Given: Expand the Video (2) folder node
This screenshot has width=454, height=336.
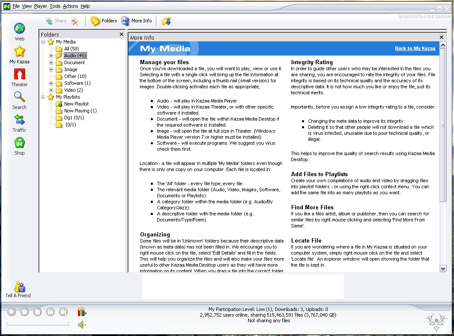Looking at the screenshot, I should click(51, 90).
